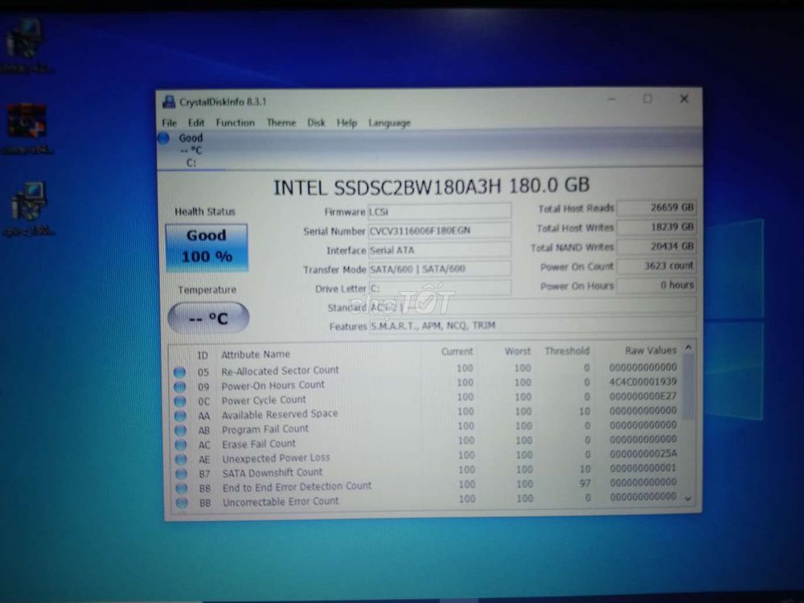Click the Transfer Mode field SATA/600
This screenshot has height=603, width=804.
(x=440, y=269)
